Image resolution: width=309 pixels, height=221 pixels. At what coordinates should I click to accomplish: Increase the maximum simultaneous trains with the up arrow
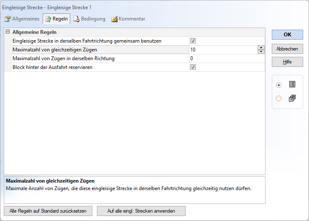coord(261,48)
